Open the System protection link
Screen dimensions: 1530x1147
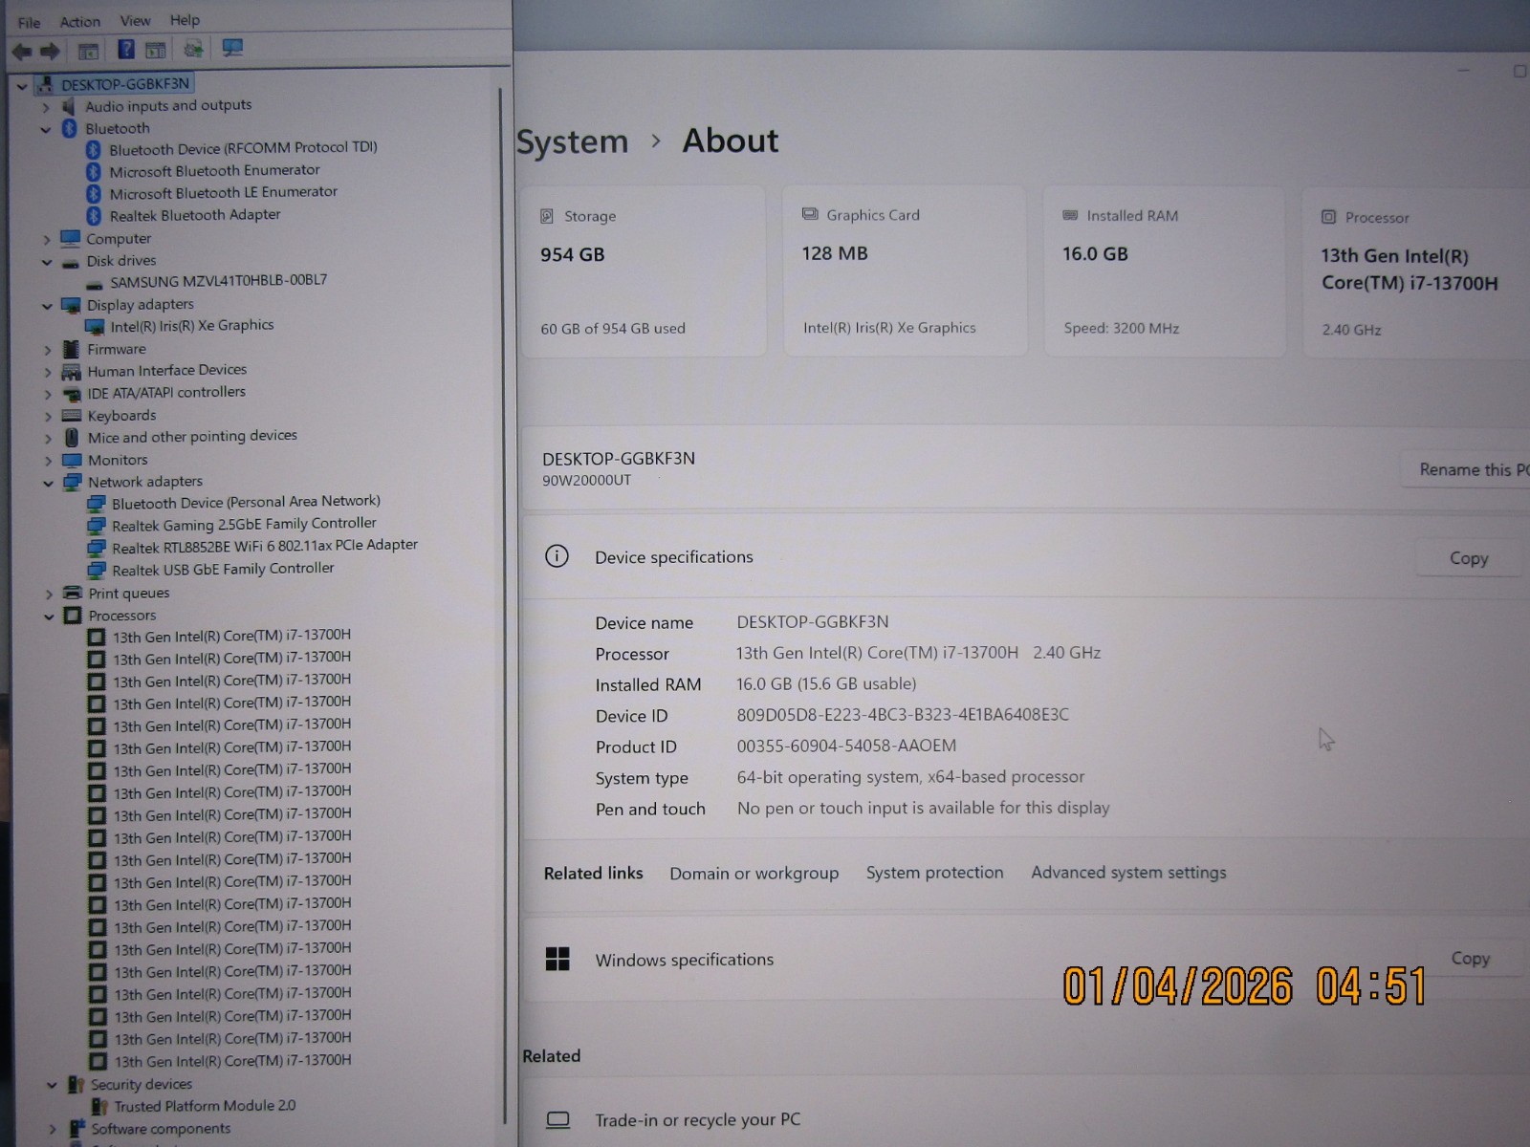pos(935,872)
